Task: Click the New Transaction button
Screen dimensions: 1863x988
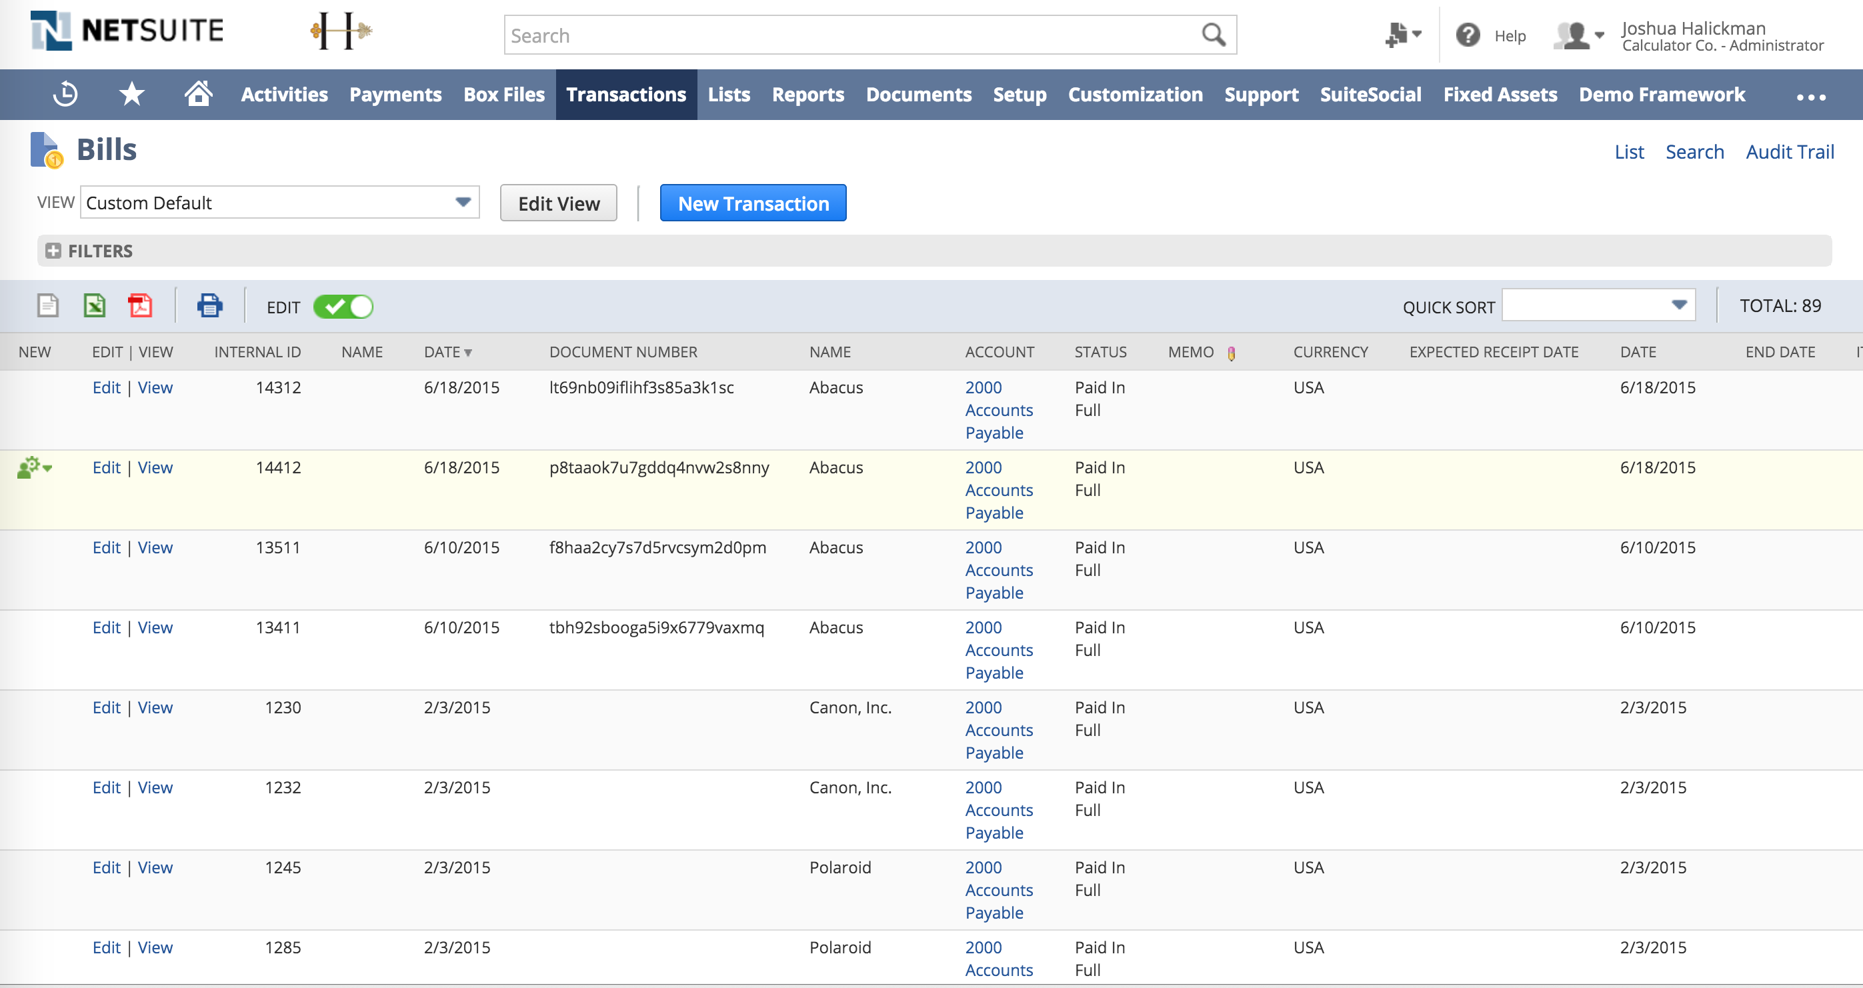Action: (x=753, y=203)
